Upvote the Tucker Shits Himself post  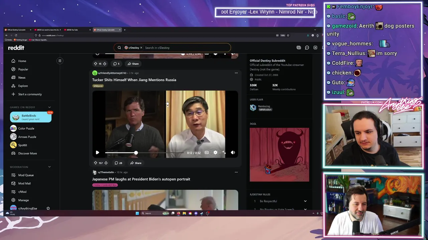pyautogui.click(x=95, y=163)
